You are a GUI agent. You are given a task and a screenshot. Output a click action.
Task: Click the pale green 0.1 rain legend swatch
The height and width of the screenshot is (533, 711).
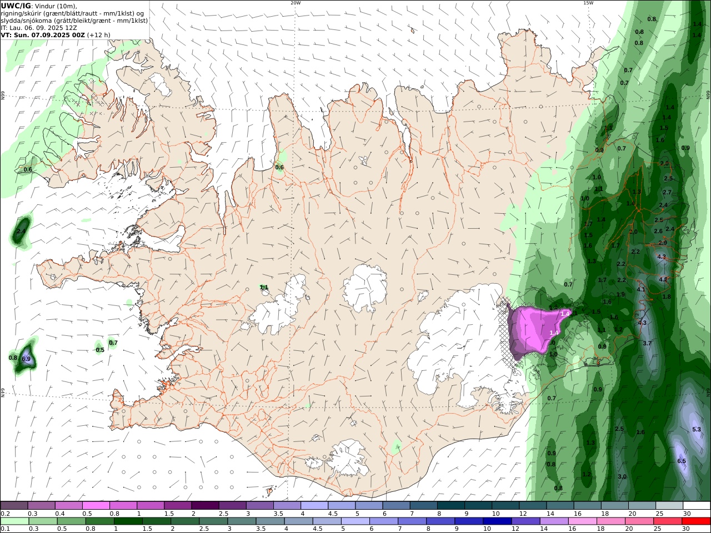(14, 521)
